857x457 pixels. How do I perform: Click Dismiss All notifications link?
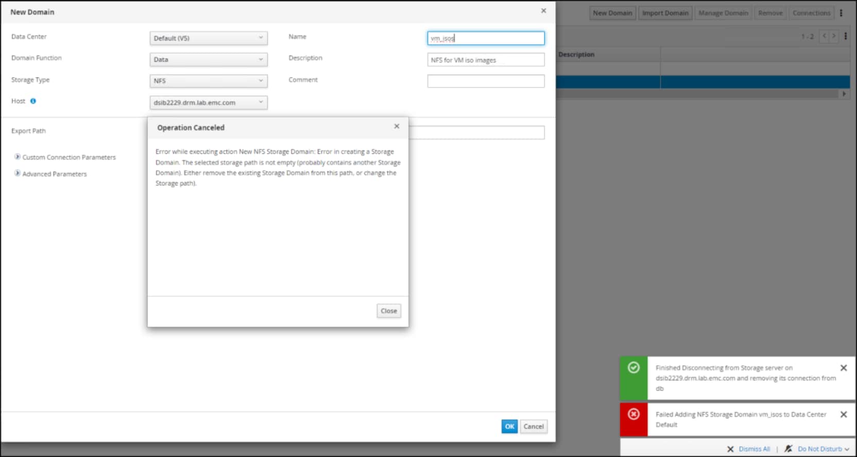755,449
